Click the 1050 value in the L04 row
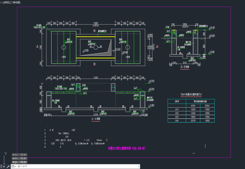Image resolution: width=245 pixels, height=169 pixels. (x=207, y=121)
